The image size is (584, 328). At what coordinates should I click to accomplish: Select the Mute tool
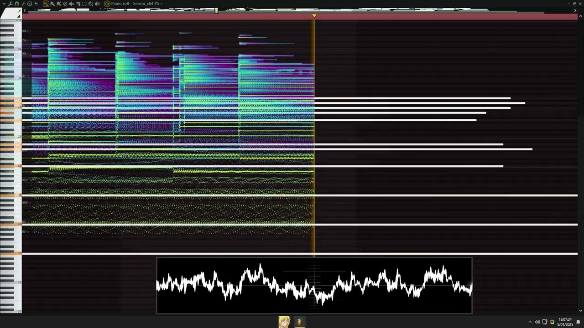pyautogui.click(x=72, y=4)
